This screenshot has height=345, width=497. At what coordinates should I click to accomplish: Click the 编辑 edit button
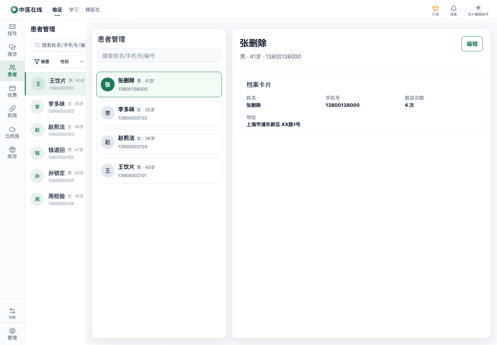[x=472, y=44]
